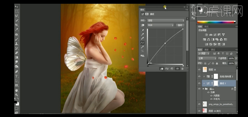Open the 预设 preset dropdown
The width and height of the screenshot is (248, 117).
(x=166, y=21)
